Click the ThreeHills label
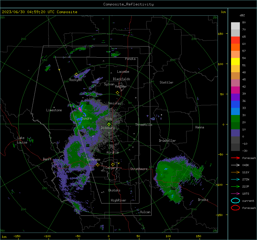The image size is (257, 240). (144, 125)
